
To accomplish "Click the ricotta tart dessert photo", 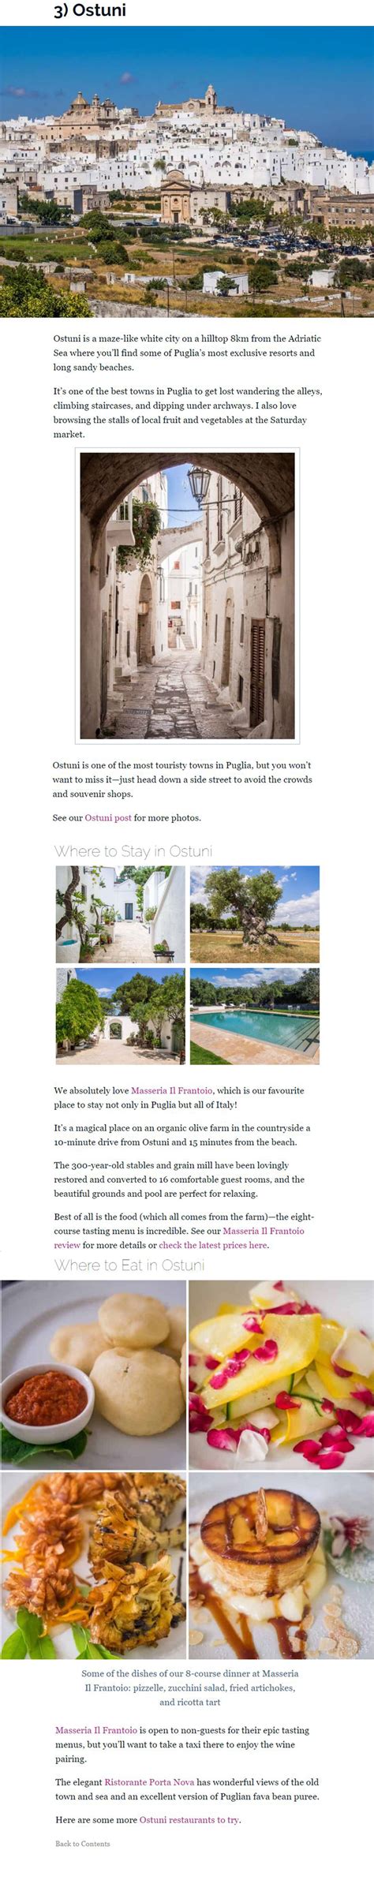I will point(281,1565).
